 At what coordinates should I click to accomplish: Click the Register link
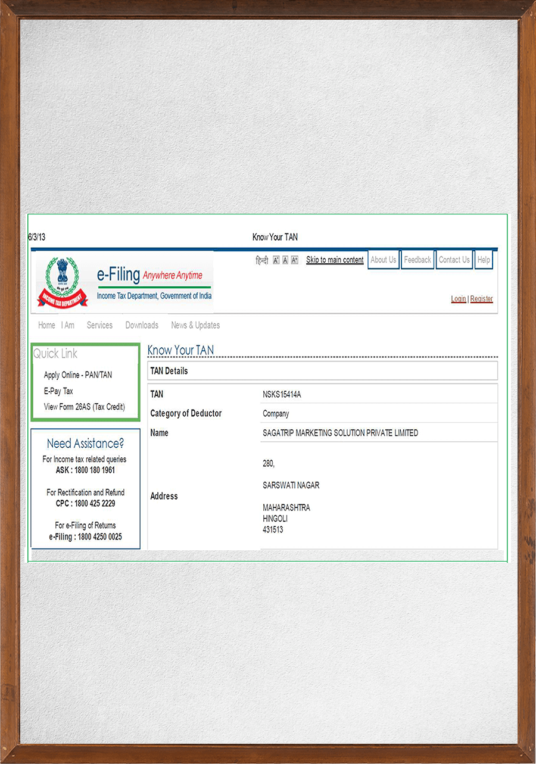481,299
